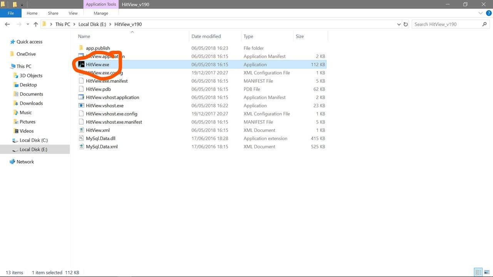This screenshot has width=493, height=277.
Task: Open the Customize Quick Access Toolbar dropdown
Action: (22, 5)
